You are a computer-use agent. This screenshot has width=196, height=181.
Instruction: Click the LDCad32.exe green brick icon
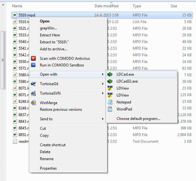(x=110, y=81)
